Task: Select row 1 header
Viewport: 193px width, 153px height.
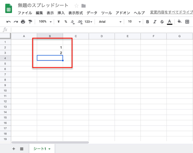Action: tap(5, 42)
